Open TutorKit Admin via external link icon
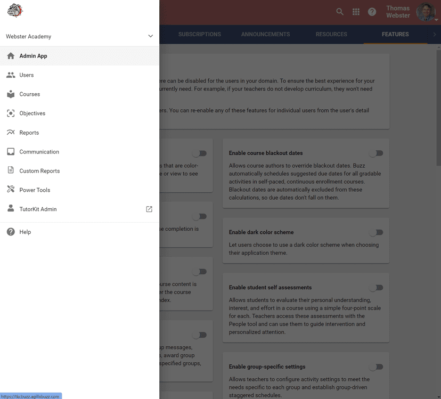The width and height of the screenshot is (441, 399). tap(149, 209)
